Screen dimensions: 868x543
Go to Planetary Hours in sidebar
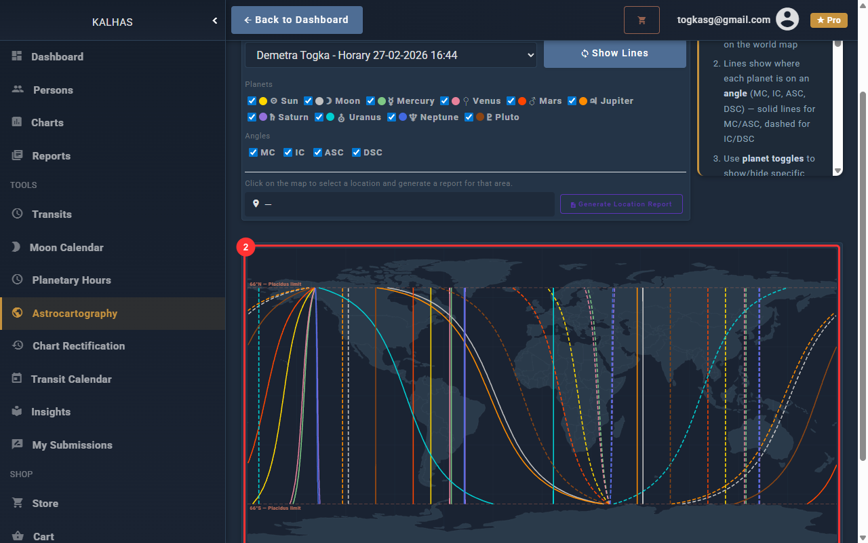71,280
